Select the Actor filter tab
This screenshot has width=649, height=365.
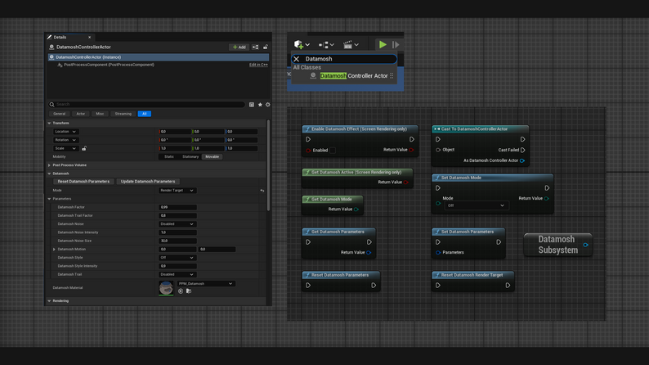[x=80, y=114]
